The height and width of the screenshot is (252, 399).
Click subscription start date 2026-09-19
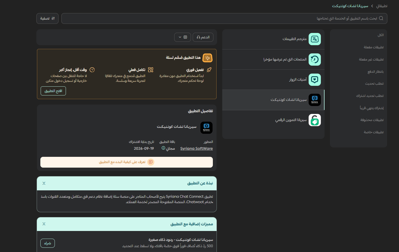coord(144,148)
